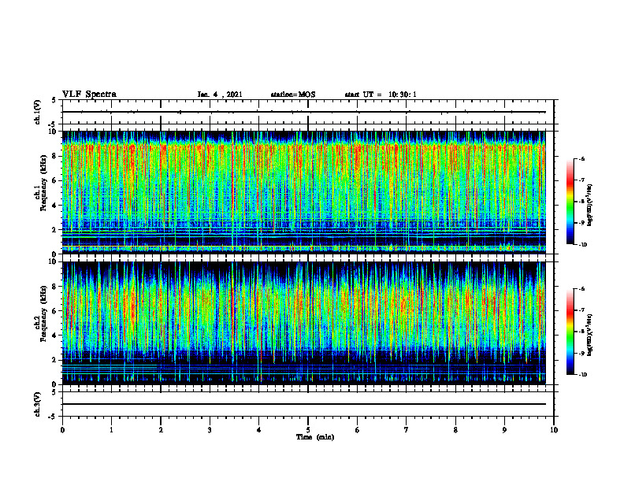Click the 'station=MOS' header label
The image size is (624, 482).
point(293,95)
